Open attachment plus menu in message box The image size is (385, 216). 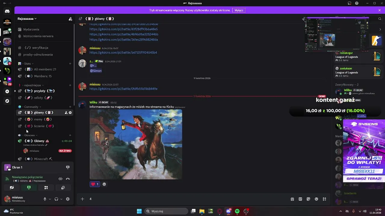click(x=82, y=199)
